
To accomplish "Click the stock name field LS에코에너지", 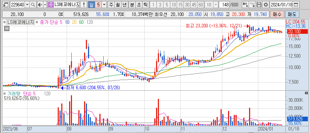I will [x=67, y=5].
